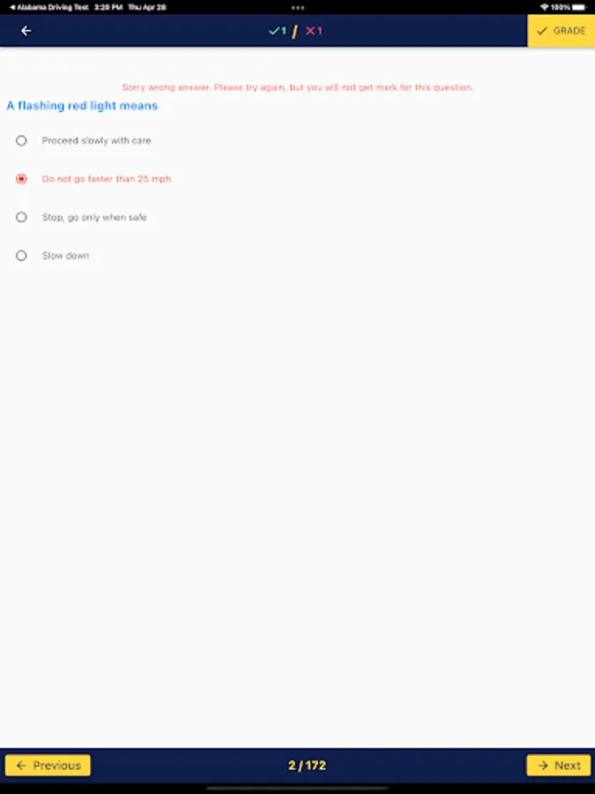The image size is (595, 794).
Task: Select the 'Stop, go only when safe' radio button
Action: tap(21, 217)
